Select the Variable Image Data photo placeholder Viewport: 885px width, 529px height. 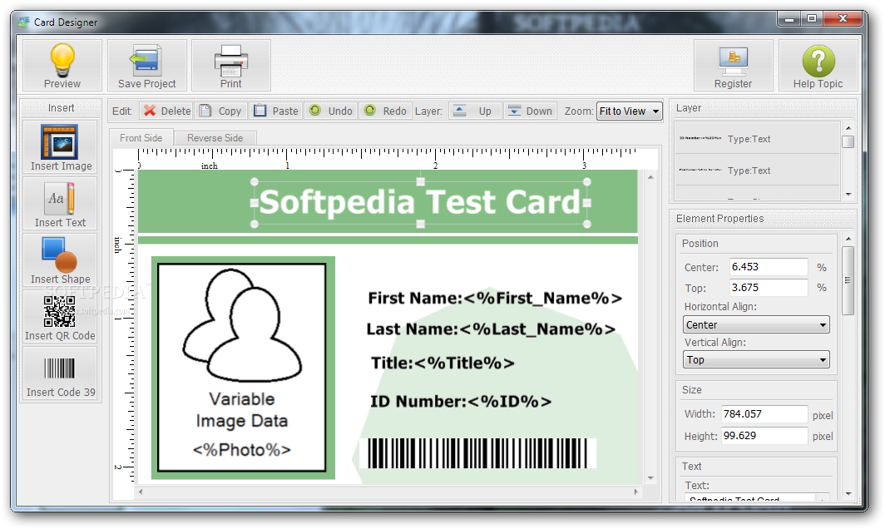click(x=242, y=368)
